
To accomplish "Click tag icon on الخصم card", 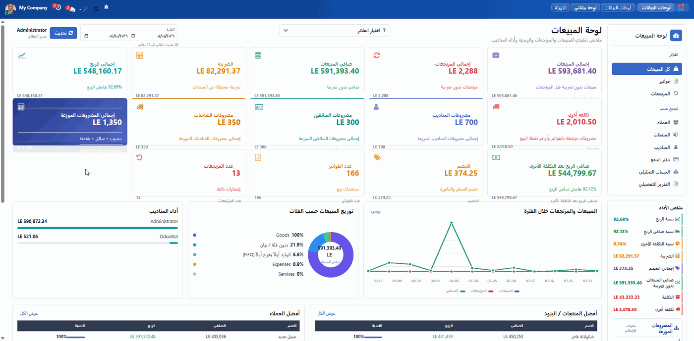I will (x=377, y=157).
